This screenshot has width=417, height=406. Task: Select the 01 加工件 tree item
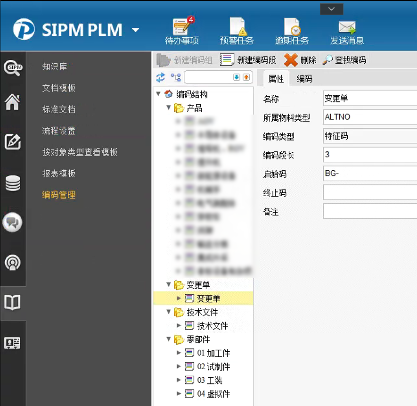pos(213,353)
